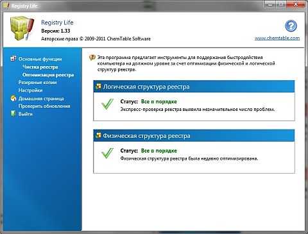
Task: Click Проверить обновления
Action: click(x=44, y=106)
